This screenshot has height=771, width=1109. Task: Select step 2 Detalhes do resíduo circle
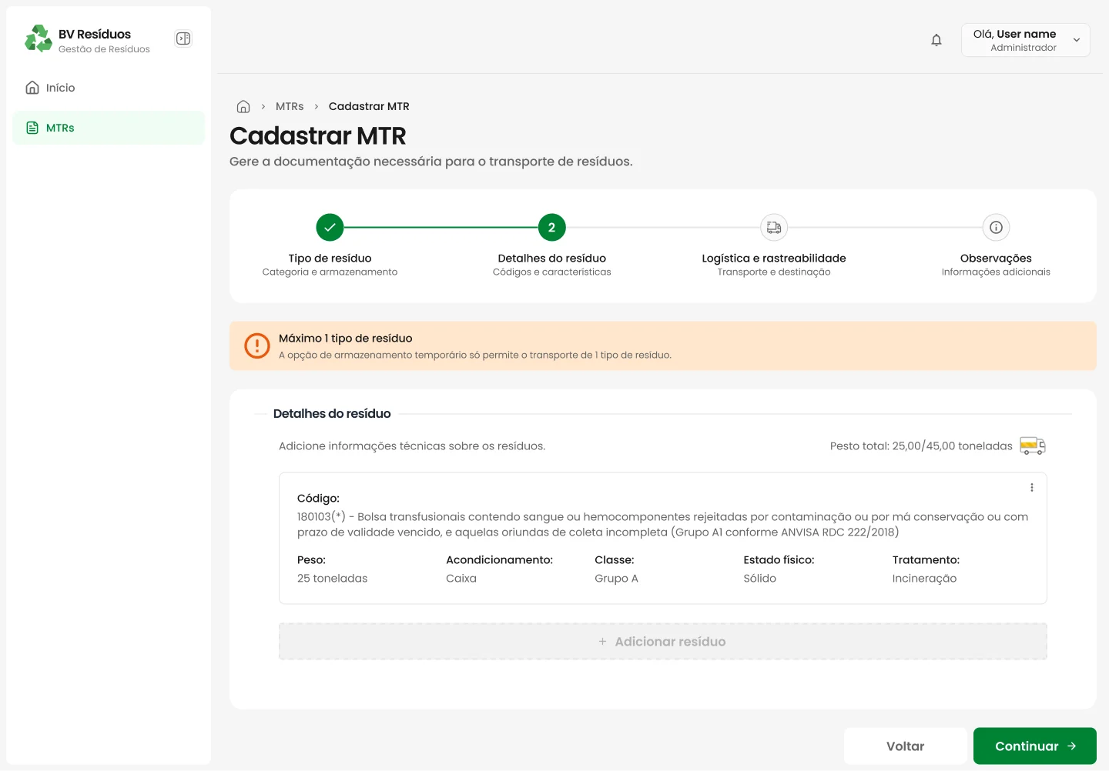pyautogui.click(x=551, y=227)
